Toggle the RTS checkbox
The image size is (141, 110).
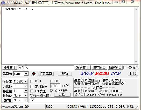point(52,81)
